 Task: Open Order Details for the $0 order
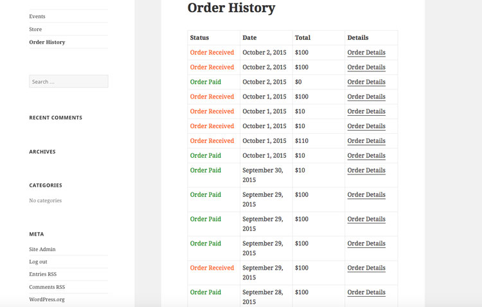366,82
